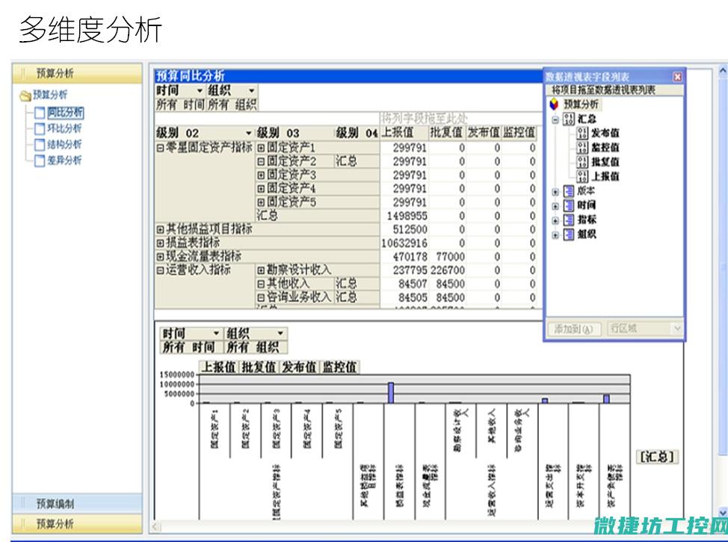Collapse the 固定资产2 row
Viewport: 728px width, 542px height.
point(261,161)
